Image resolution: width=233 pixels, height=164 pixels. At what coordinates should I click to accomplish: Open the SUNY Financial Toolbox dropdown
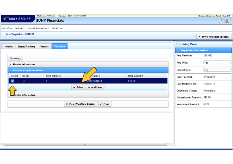pos(214,37)
